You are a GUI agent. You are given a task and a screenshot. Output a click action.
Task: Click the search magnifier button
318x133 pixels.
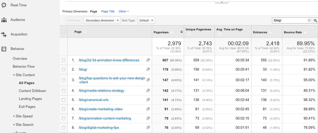315,20
